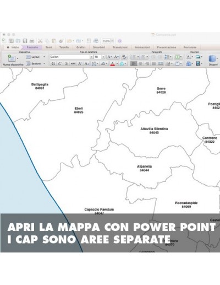Image resolution: width=220 pixels, height=285 pixels.
Task: Justify text in Paragrafo group
Action: click(153, 63)
